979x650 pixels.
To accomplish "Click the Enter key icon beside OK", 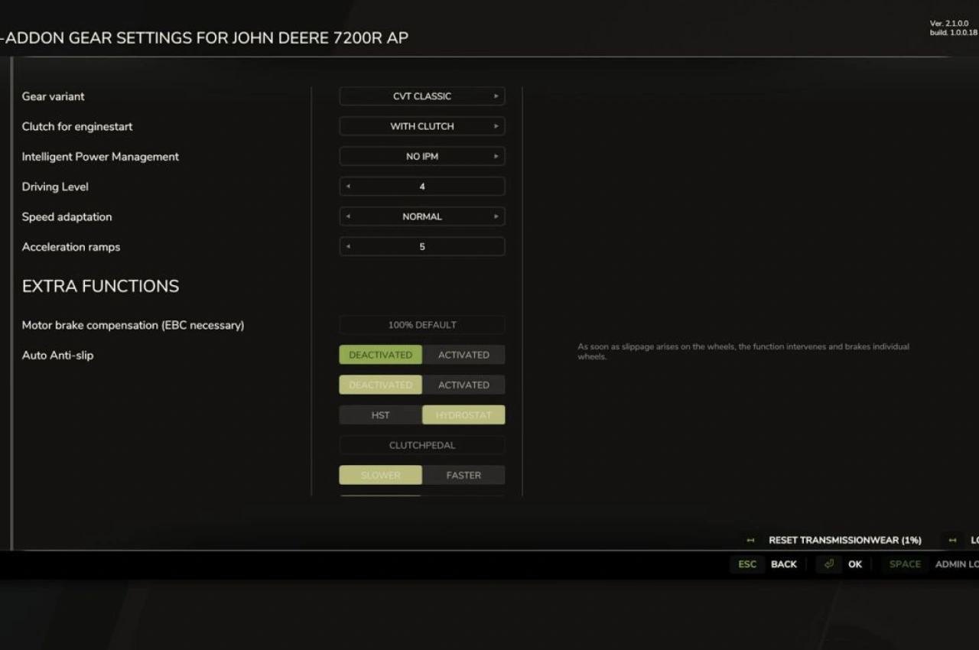I will point(828,564).
